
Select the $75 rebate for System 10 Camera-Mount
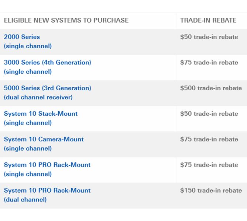[209, 139]
